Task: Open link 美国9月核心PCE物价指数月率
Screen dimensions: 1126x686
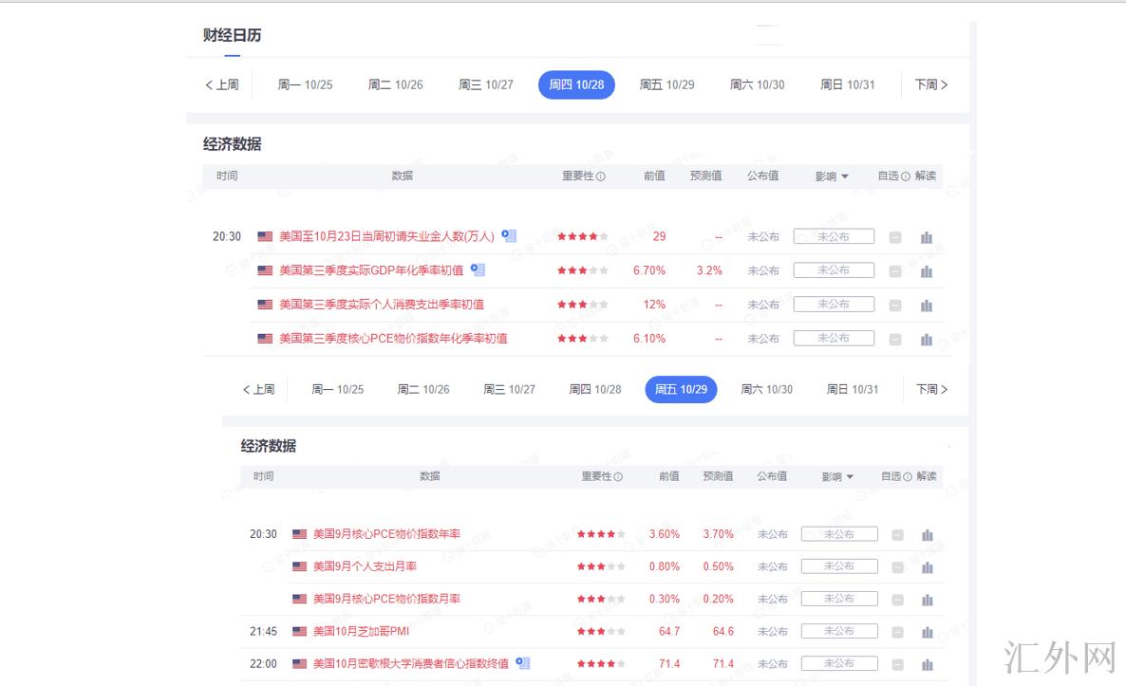Action: tap(386, 599)
